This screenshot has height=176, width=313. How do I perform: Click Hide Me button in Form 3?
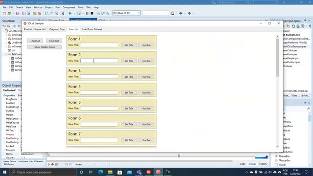[146, 77]
